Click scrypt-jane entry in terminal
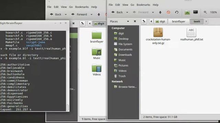Image resolution: width=220 pixels, height=123 pixels. (36, 42)
